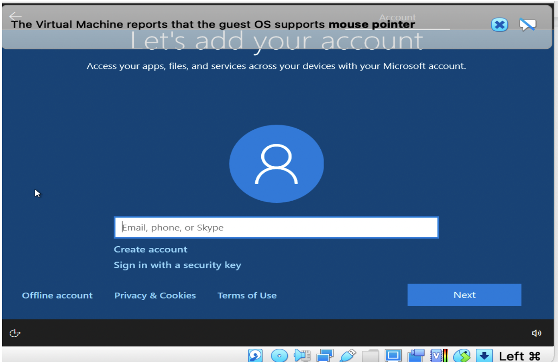Image resolution: width=560 pixels, height=364 pixels.
Task: Click the blue download arrow icon
Action: point(485,355)
